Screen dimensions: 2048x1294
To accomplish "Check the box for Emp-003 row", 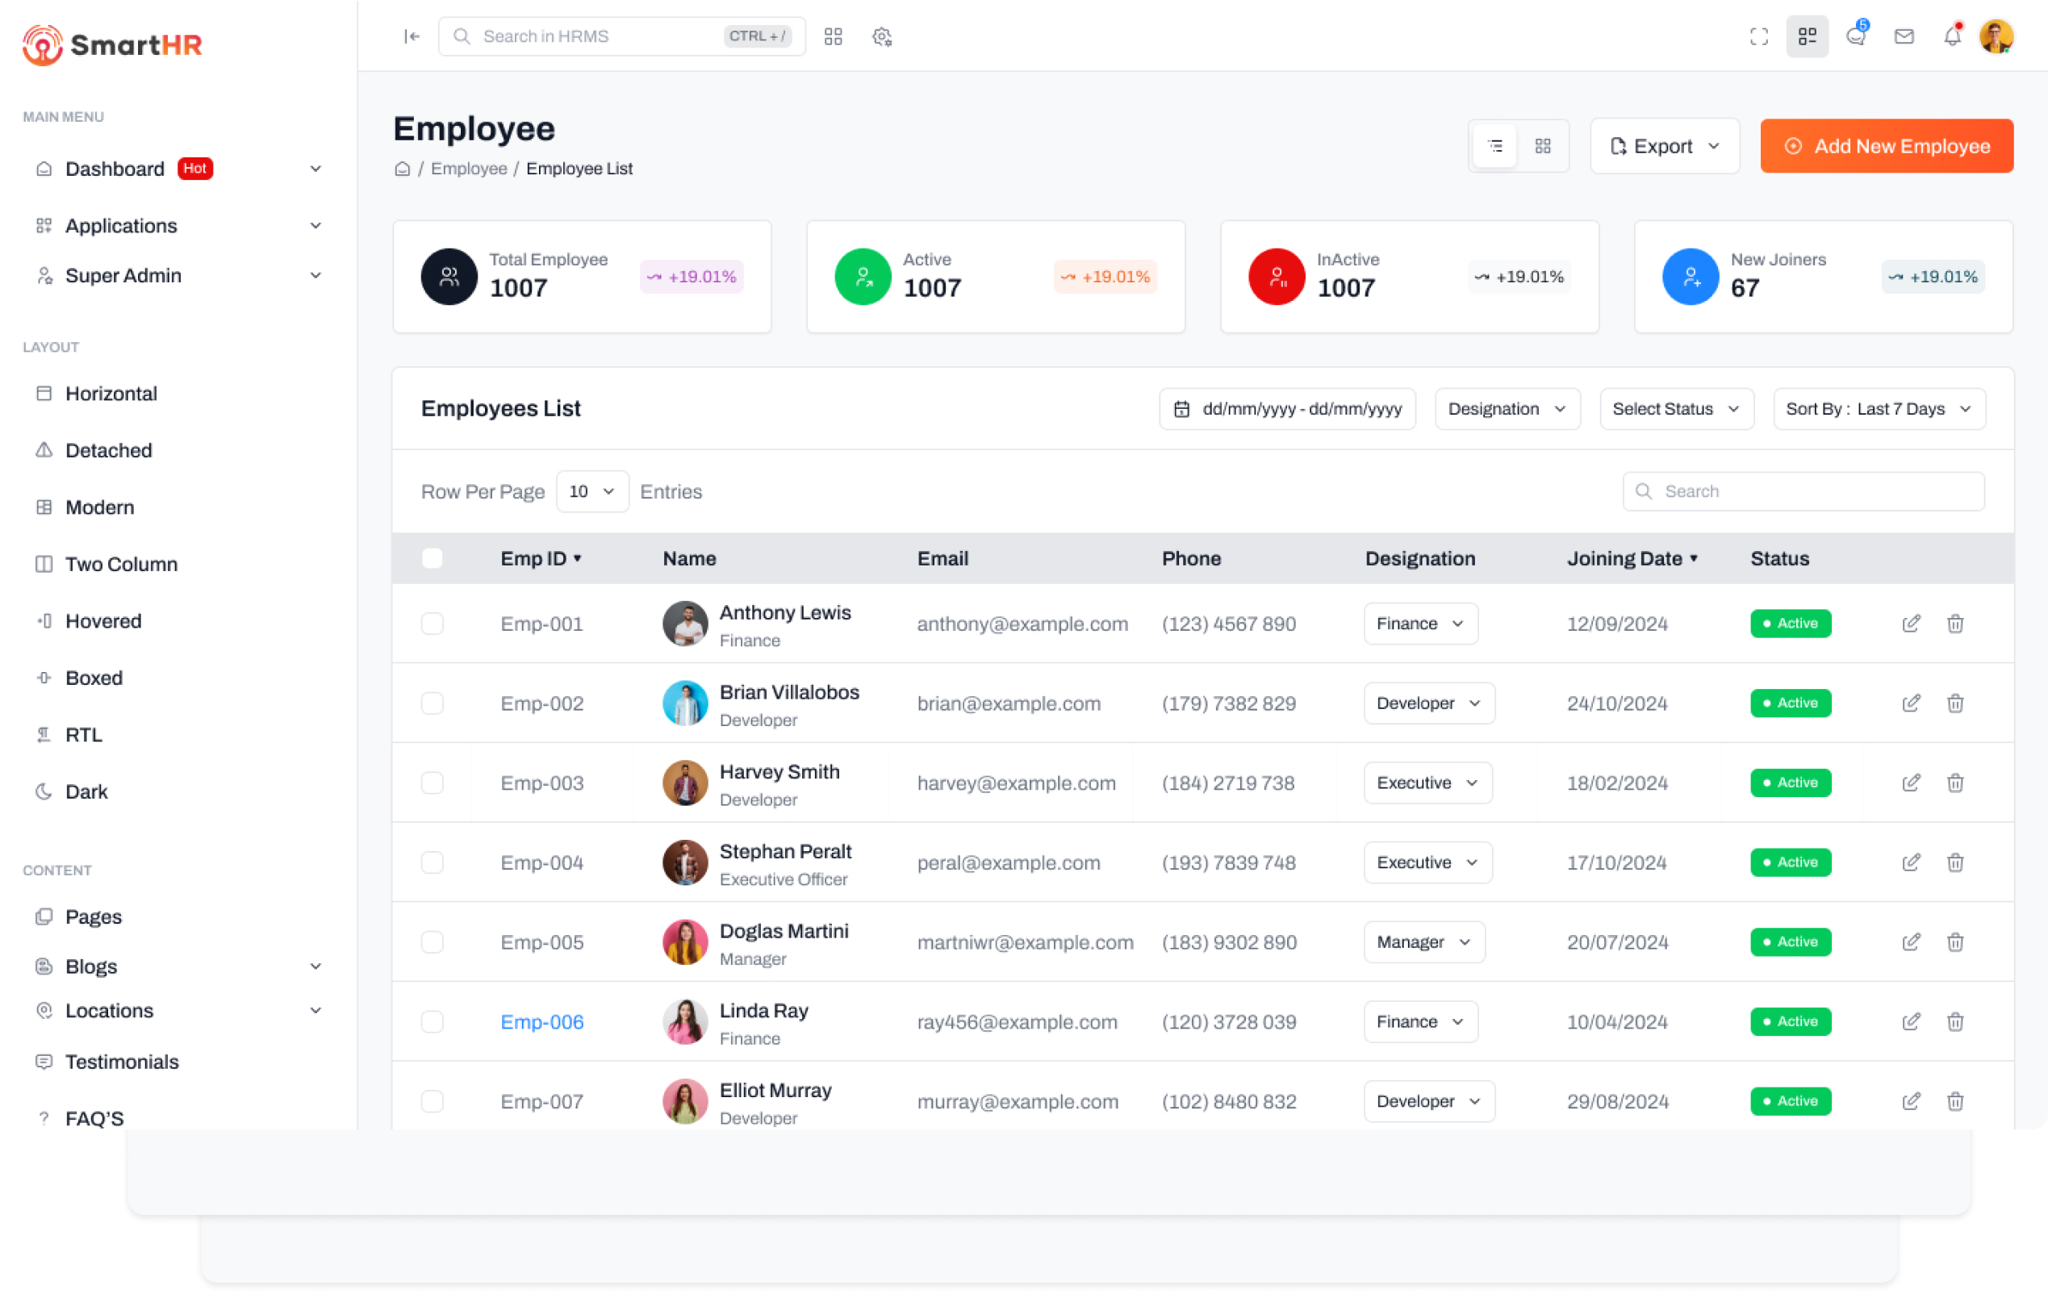I will pyautogui.click(x=432, y=783).
